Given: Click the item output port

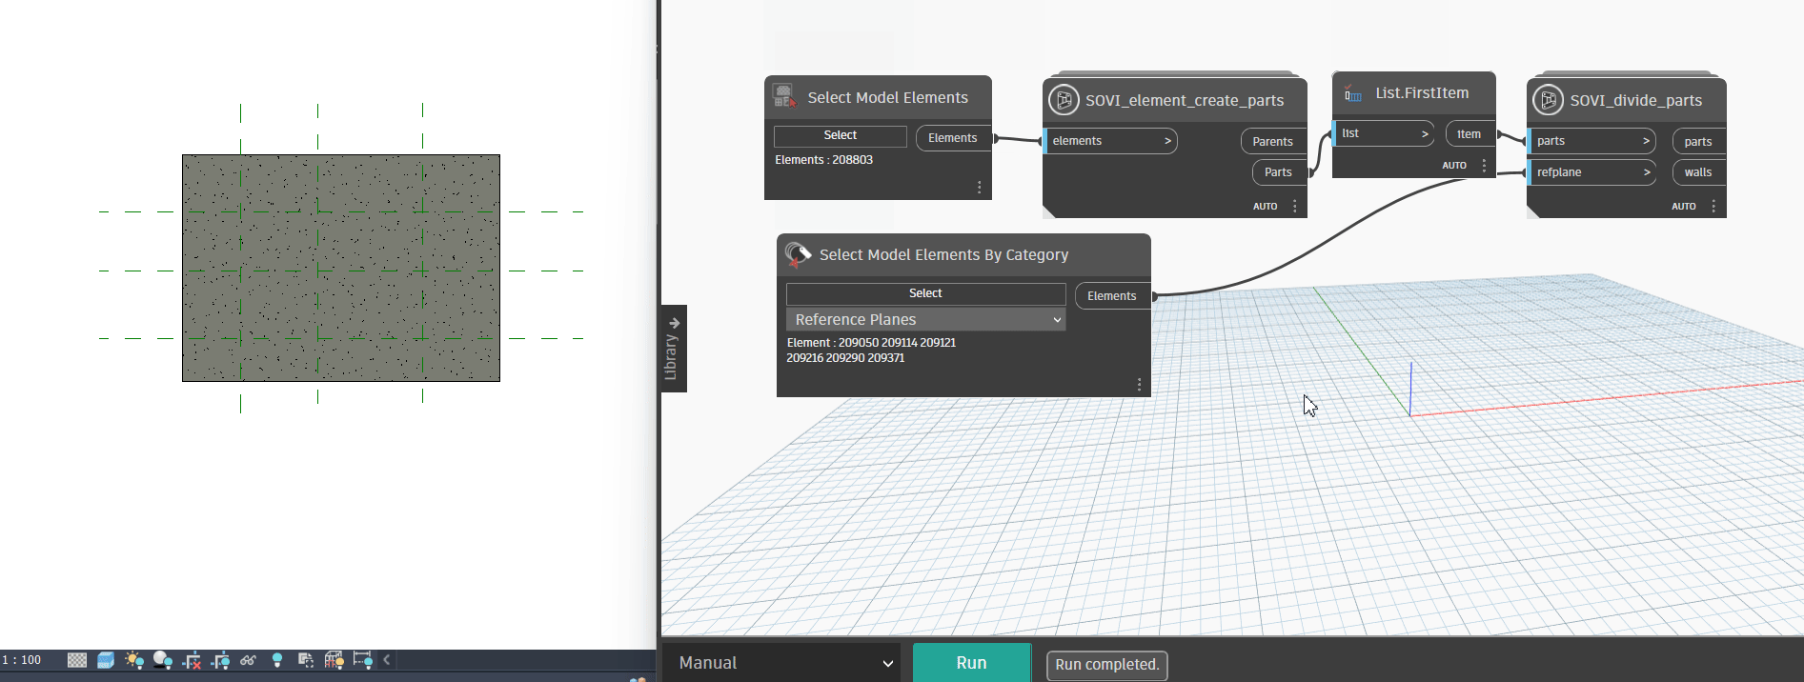Looking at the screenshot, I should (x=1470, y=134).
